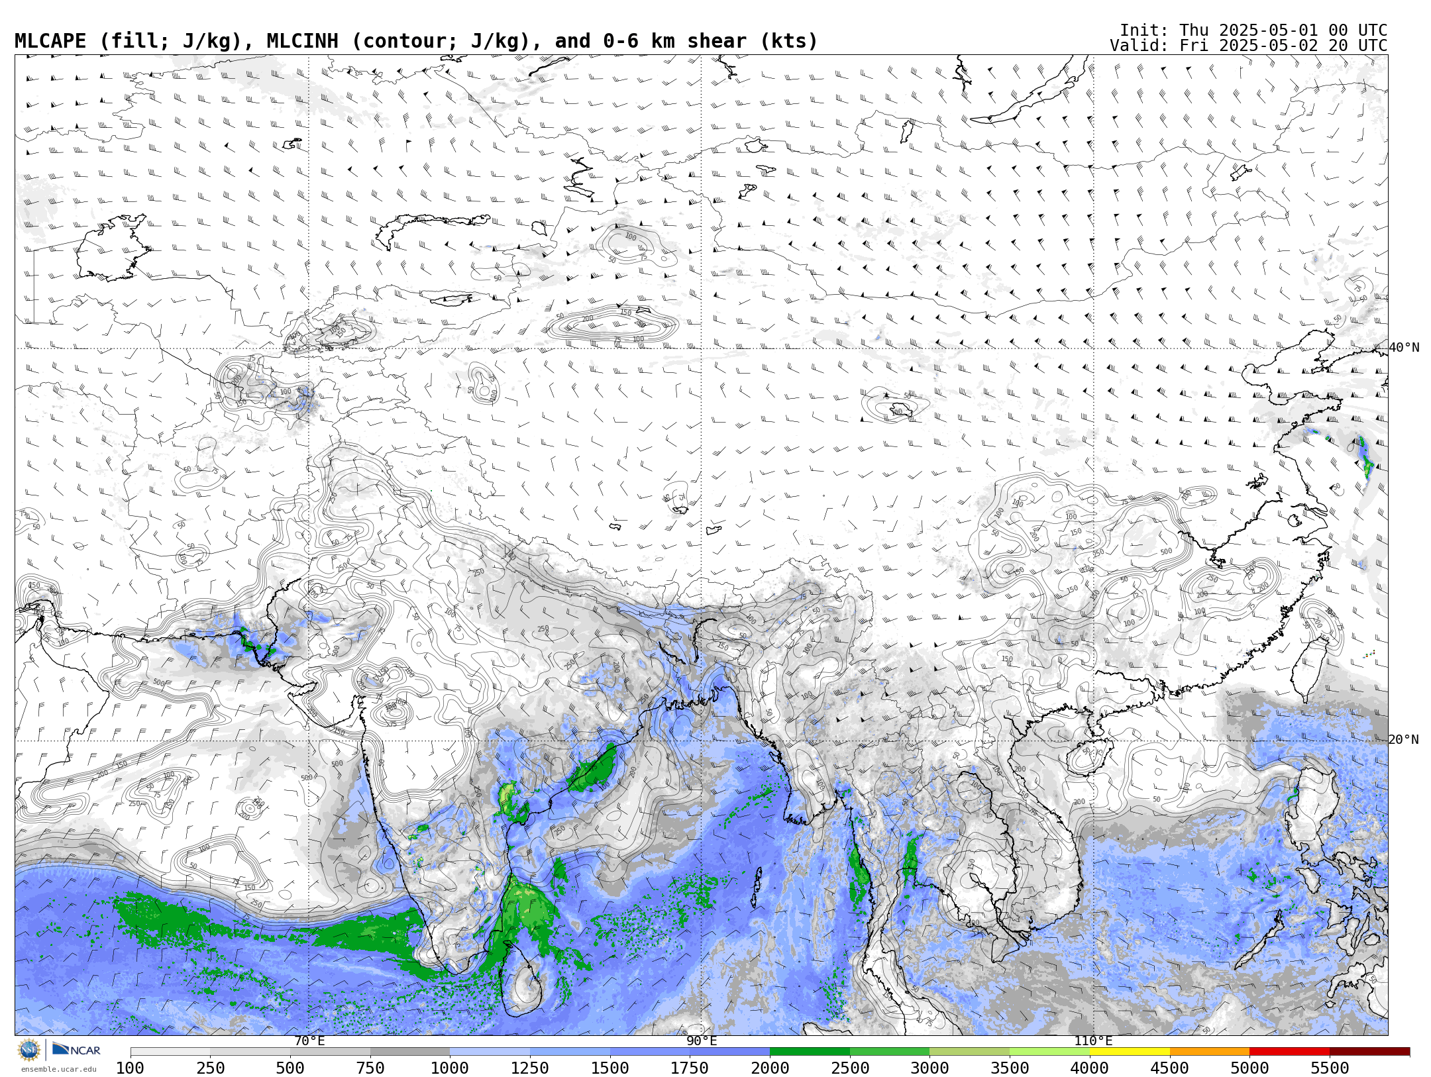
Task: Click the colorbar tick label 1500
Action: coord(610,1068)
